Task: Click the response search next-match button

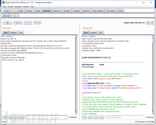Action: (x=102, y=117)
